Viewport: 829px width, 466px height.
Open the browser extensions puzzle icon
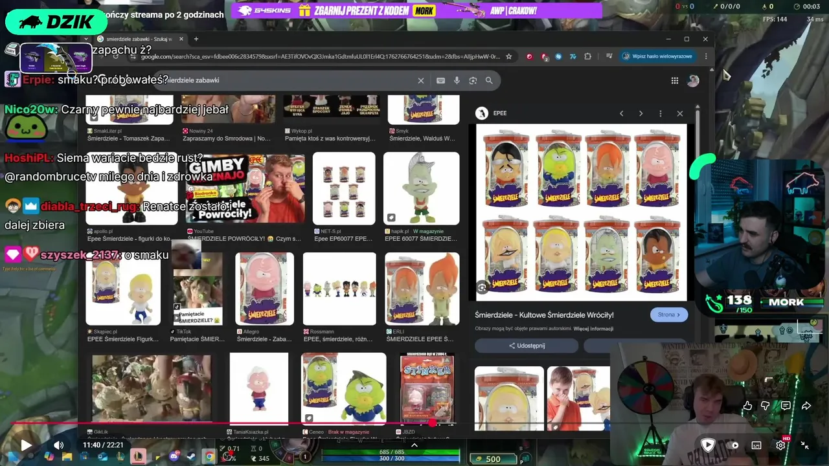(587, 56)
